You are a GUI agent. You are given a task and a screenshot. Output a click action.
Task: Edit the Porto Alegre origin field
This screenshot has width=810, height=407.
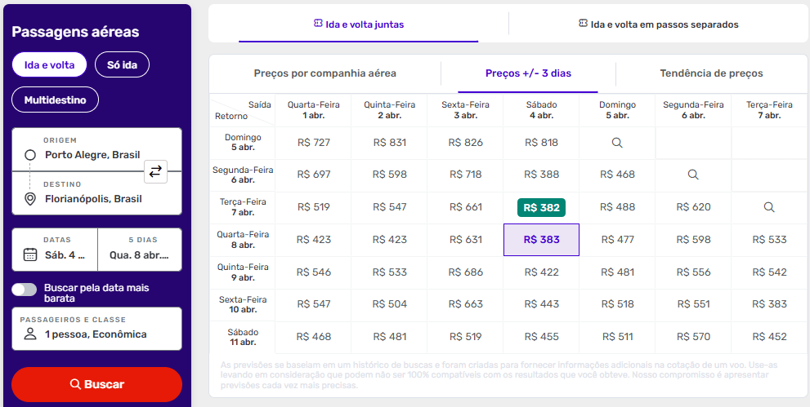pyautogui.click(x=92, y=155)
